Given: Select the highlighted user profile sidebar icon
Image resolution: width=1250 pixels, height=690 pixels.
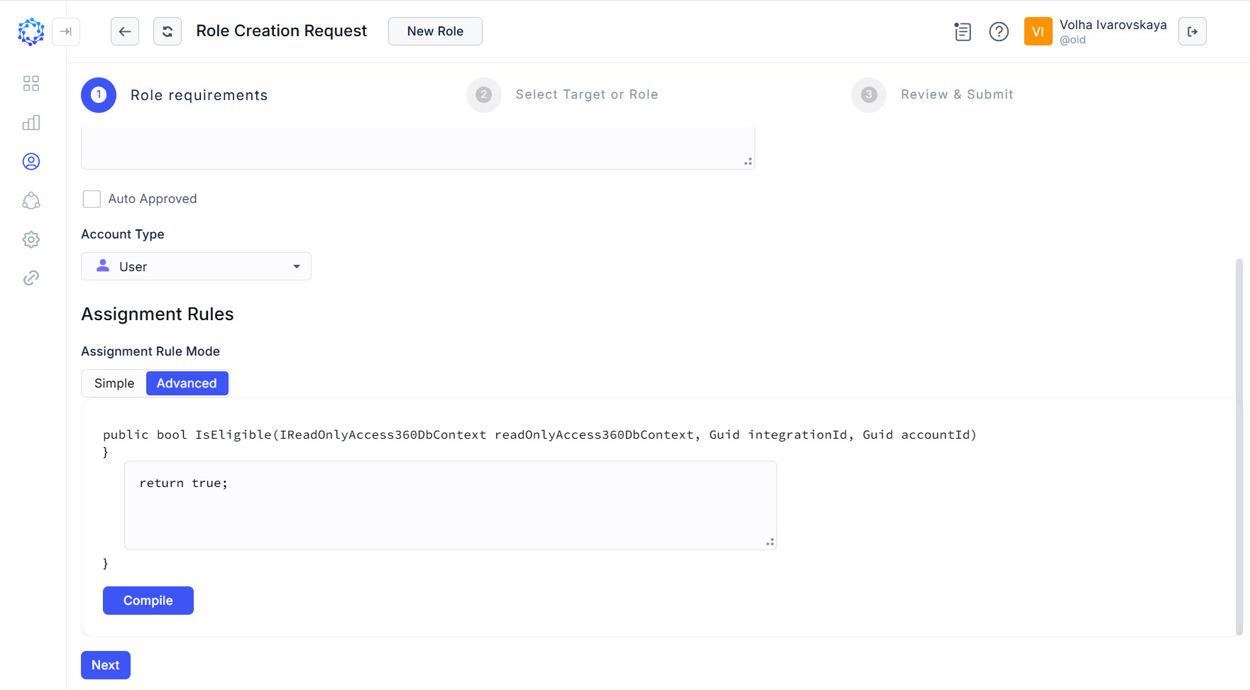Looking at the screenshot, I should [x=31, y=161].
